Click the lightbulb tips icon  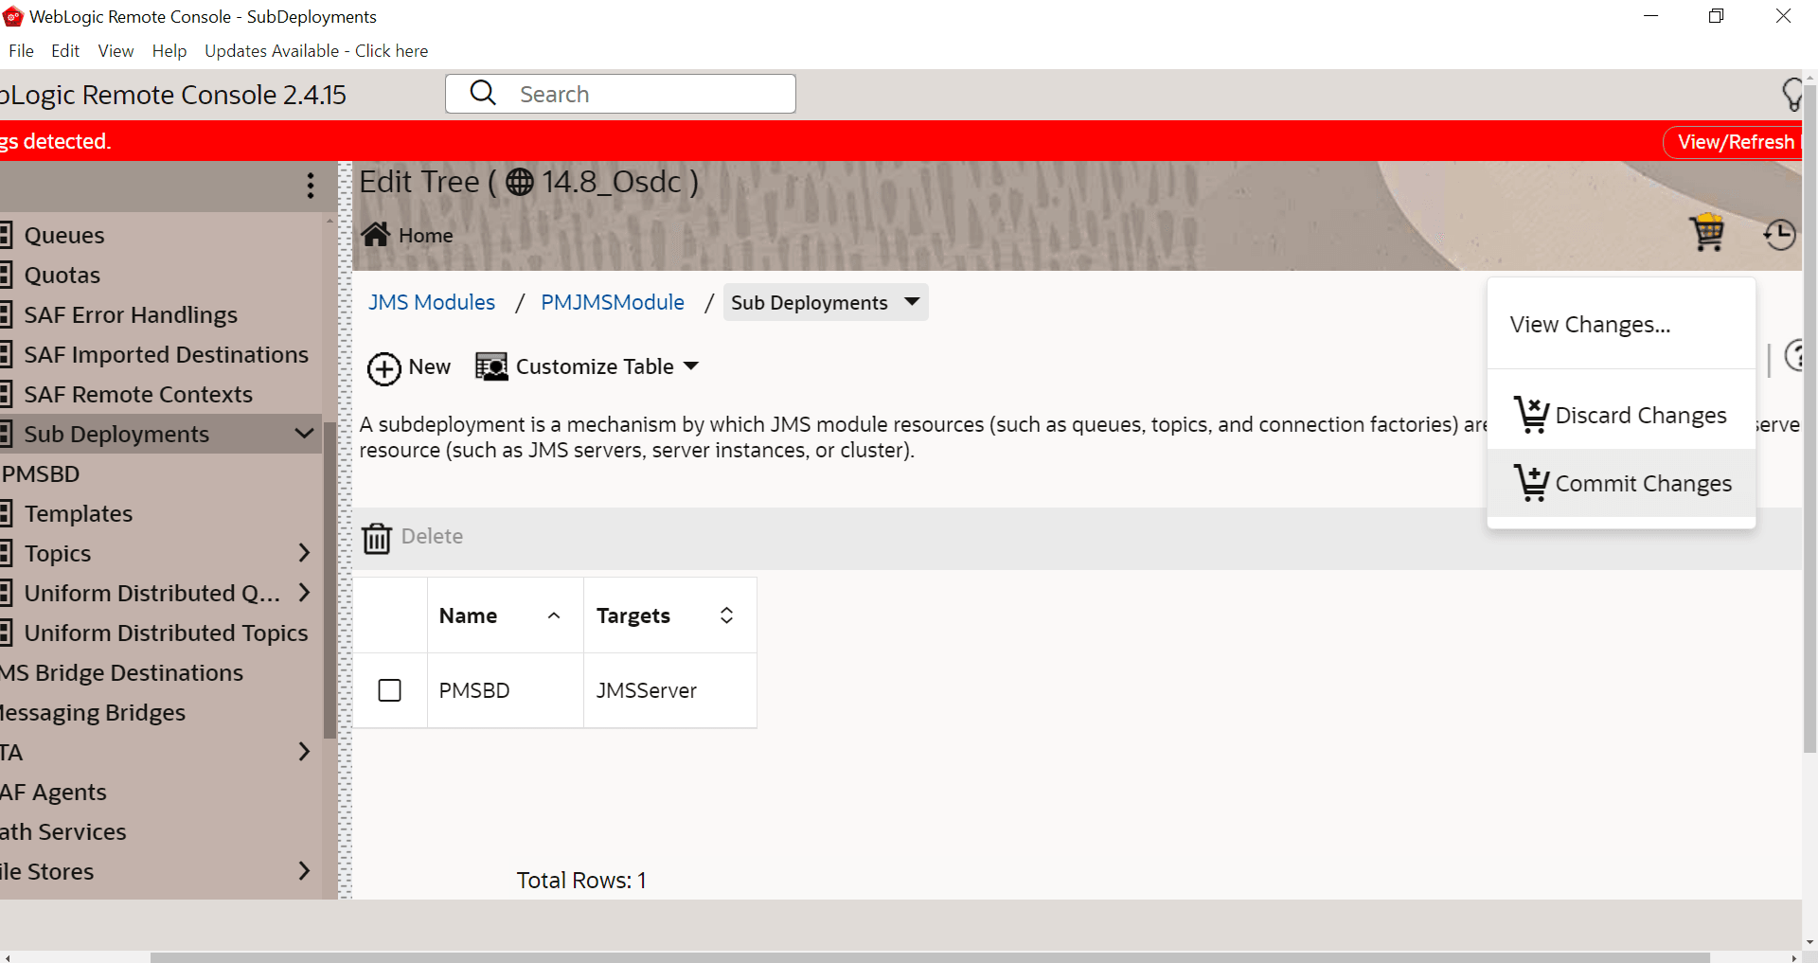point(1791,95)
